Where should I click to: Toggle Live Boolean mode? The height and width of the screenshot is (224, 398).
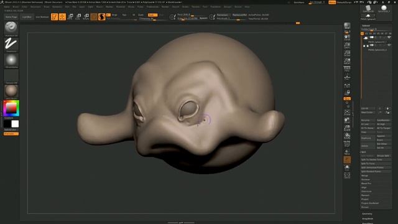(42, 17)
